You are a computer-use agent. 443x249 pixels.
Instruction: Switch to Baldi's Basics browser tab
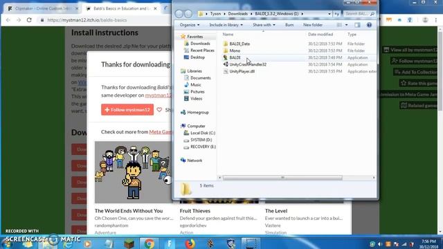click(121, 9)
